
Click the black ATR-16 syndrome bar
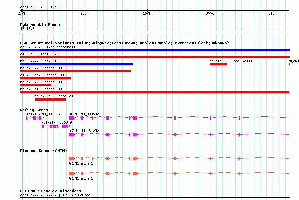(155, 198)
